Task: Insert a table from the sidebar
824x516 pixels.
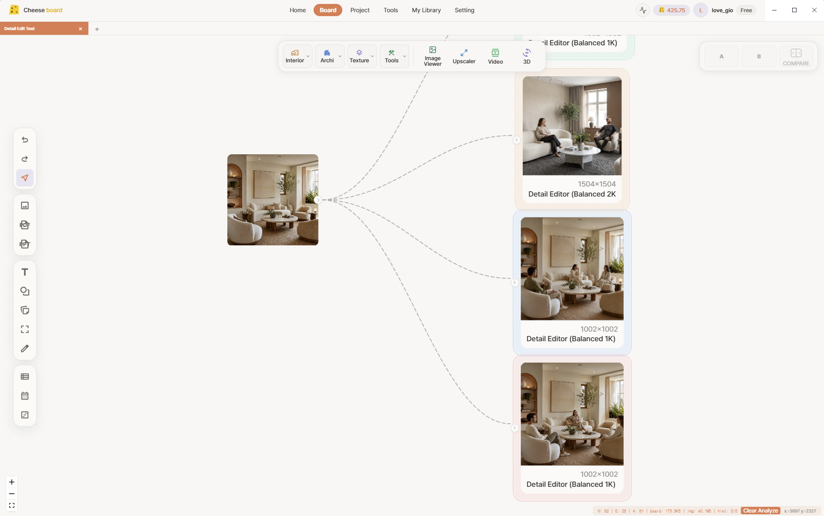Action: 25,377
